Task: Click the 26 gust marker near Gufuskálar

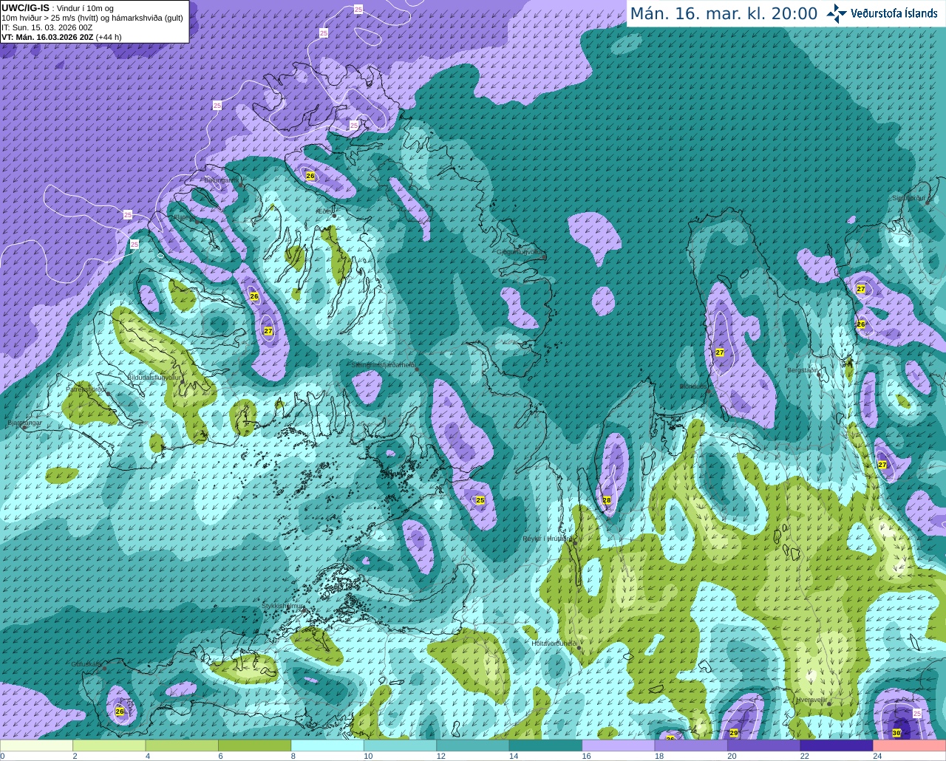Action: coord(120,711)
